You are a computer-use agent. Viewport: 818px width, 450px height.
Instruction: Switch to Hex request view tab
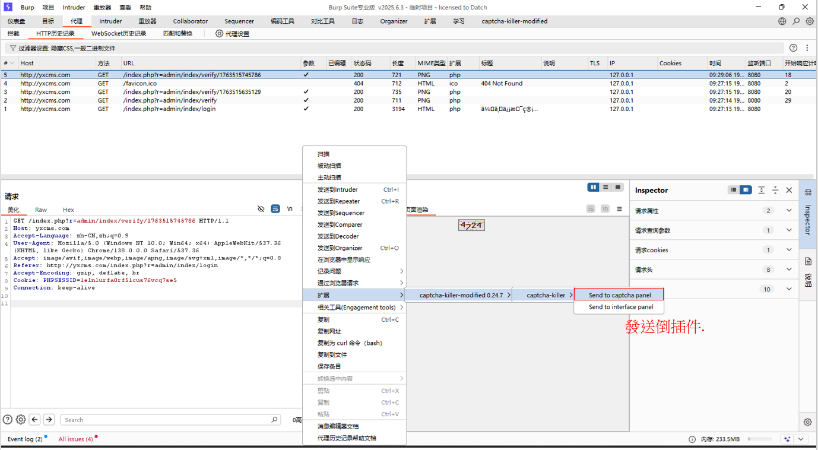point(68,210)
